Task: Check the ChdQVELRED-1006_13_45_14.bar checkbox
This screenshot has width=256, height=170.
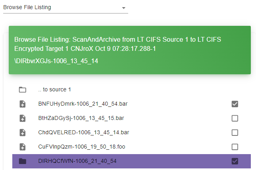Action: click(x=235, y=133)
